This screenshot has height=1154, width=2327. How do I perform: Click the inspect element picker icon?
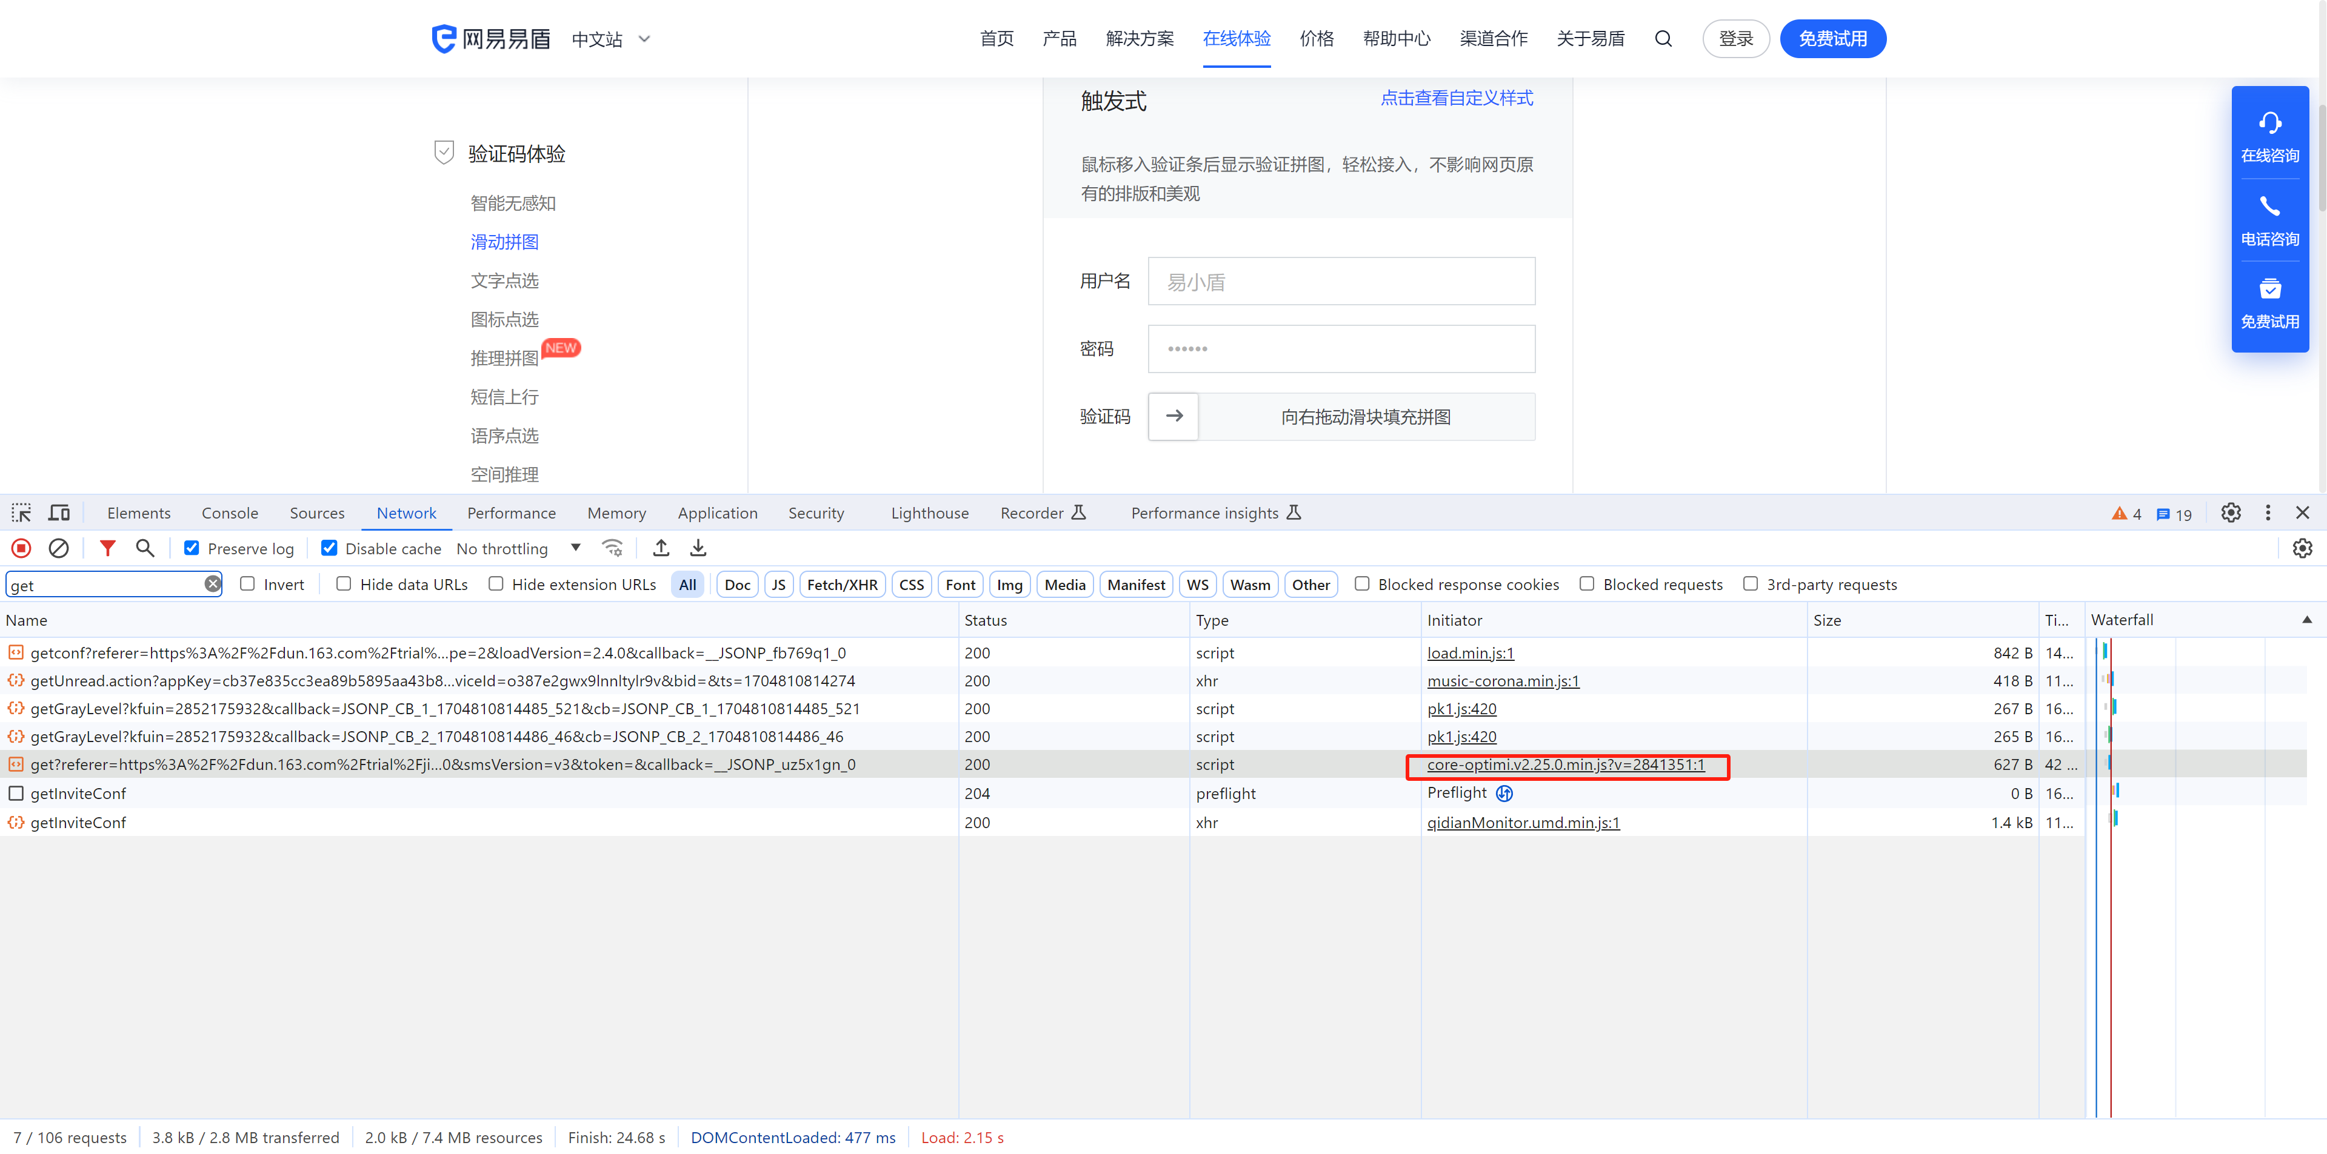point(21,513)
